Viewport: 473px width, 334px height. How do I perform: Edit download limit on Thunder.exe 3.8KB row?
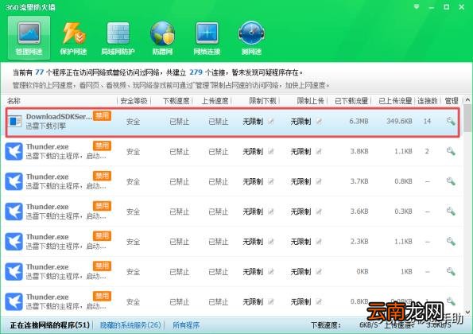pyautogui.click(x=271, y=151)
